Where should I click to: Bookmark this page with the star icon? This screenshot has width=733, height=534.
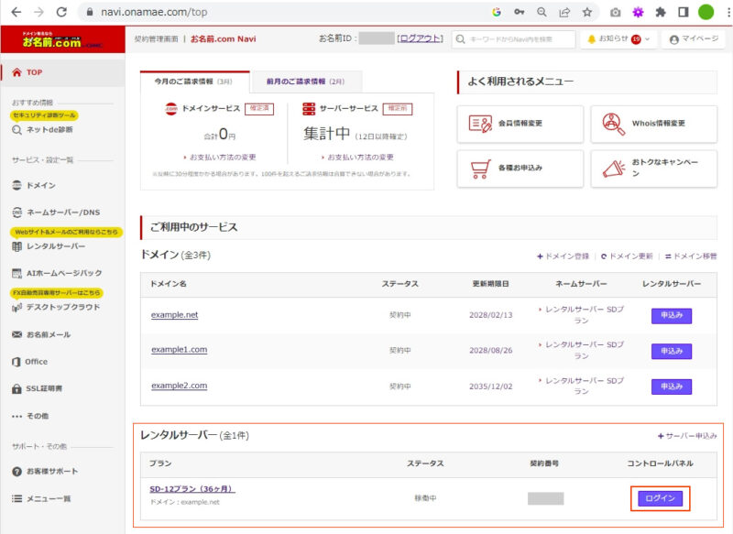(587, 12)
